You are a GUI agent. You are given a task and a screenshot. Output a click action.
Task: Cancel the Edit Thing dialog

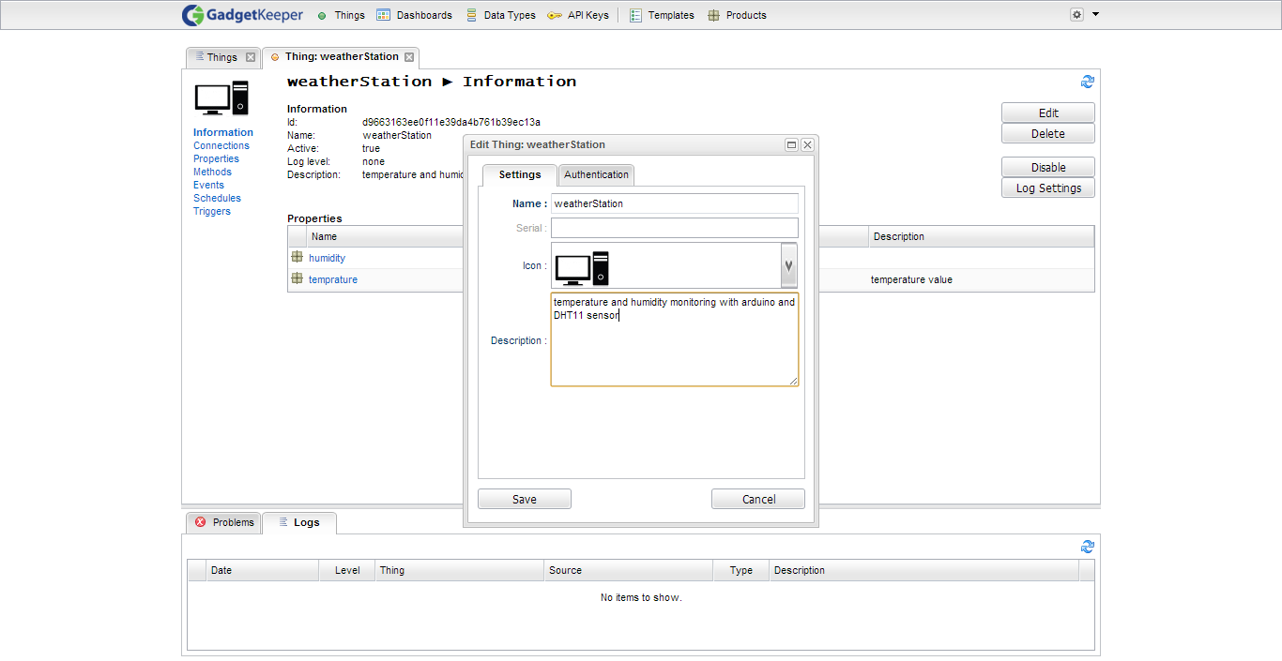(x=758, y=499)
